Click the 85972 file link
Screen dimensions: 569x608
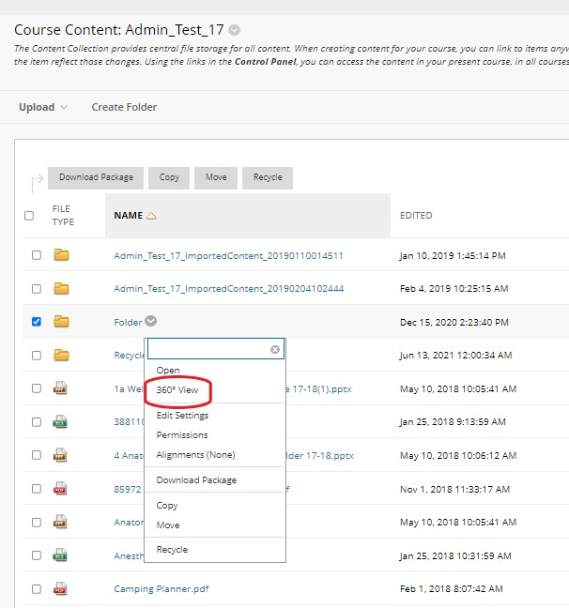click(128, 490)
